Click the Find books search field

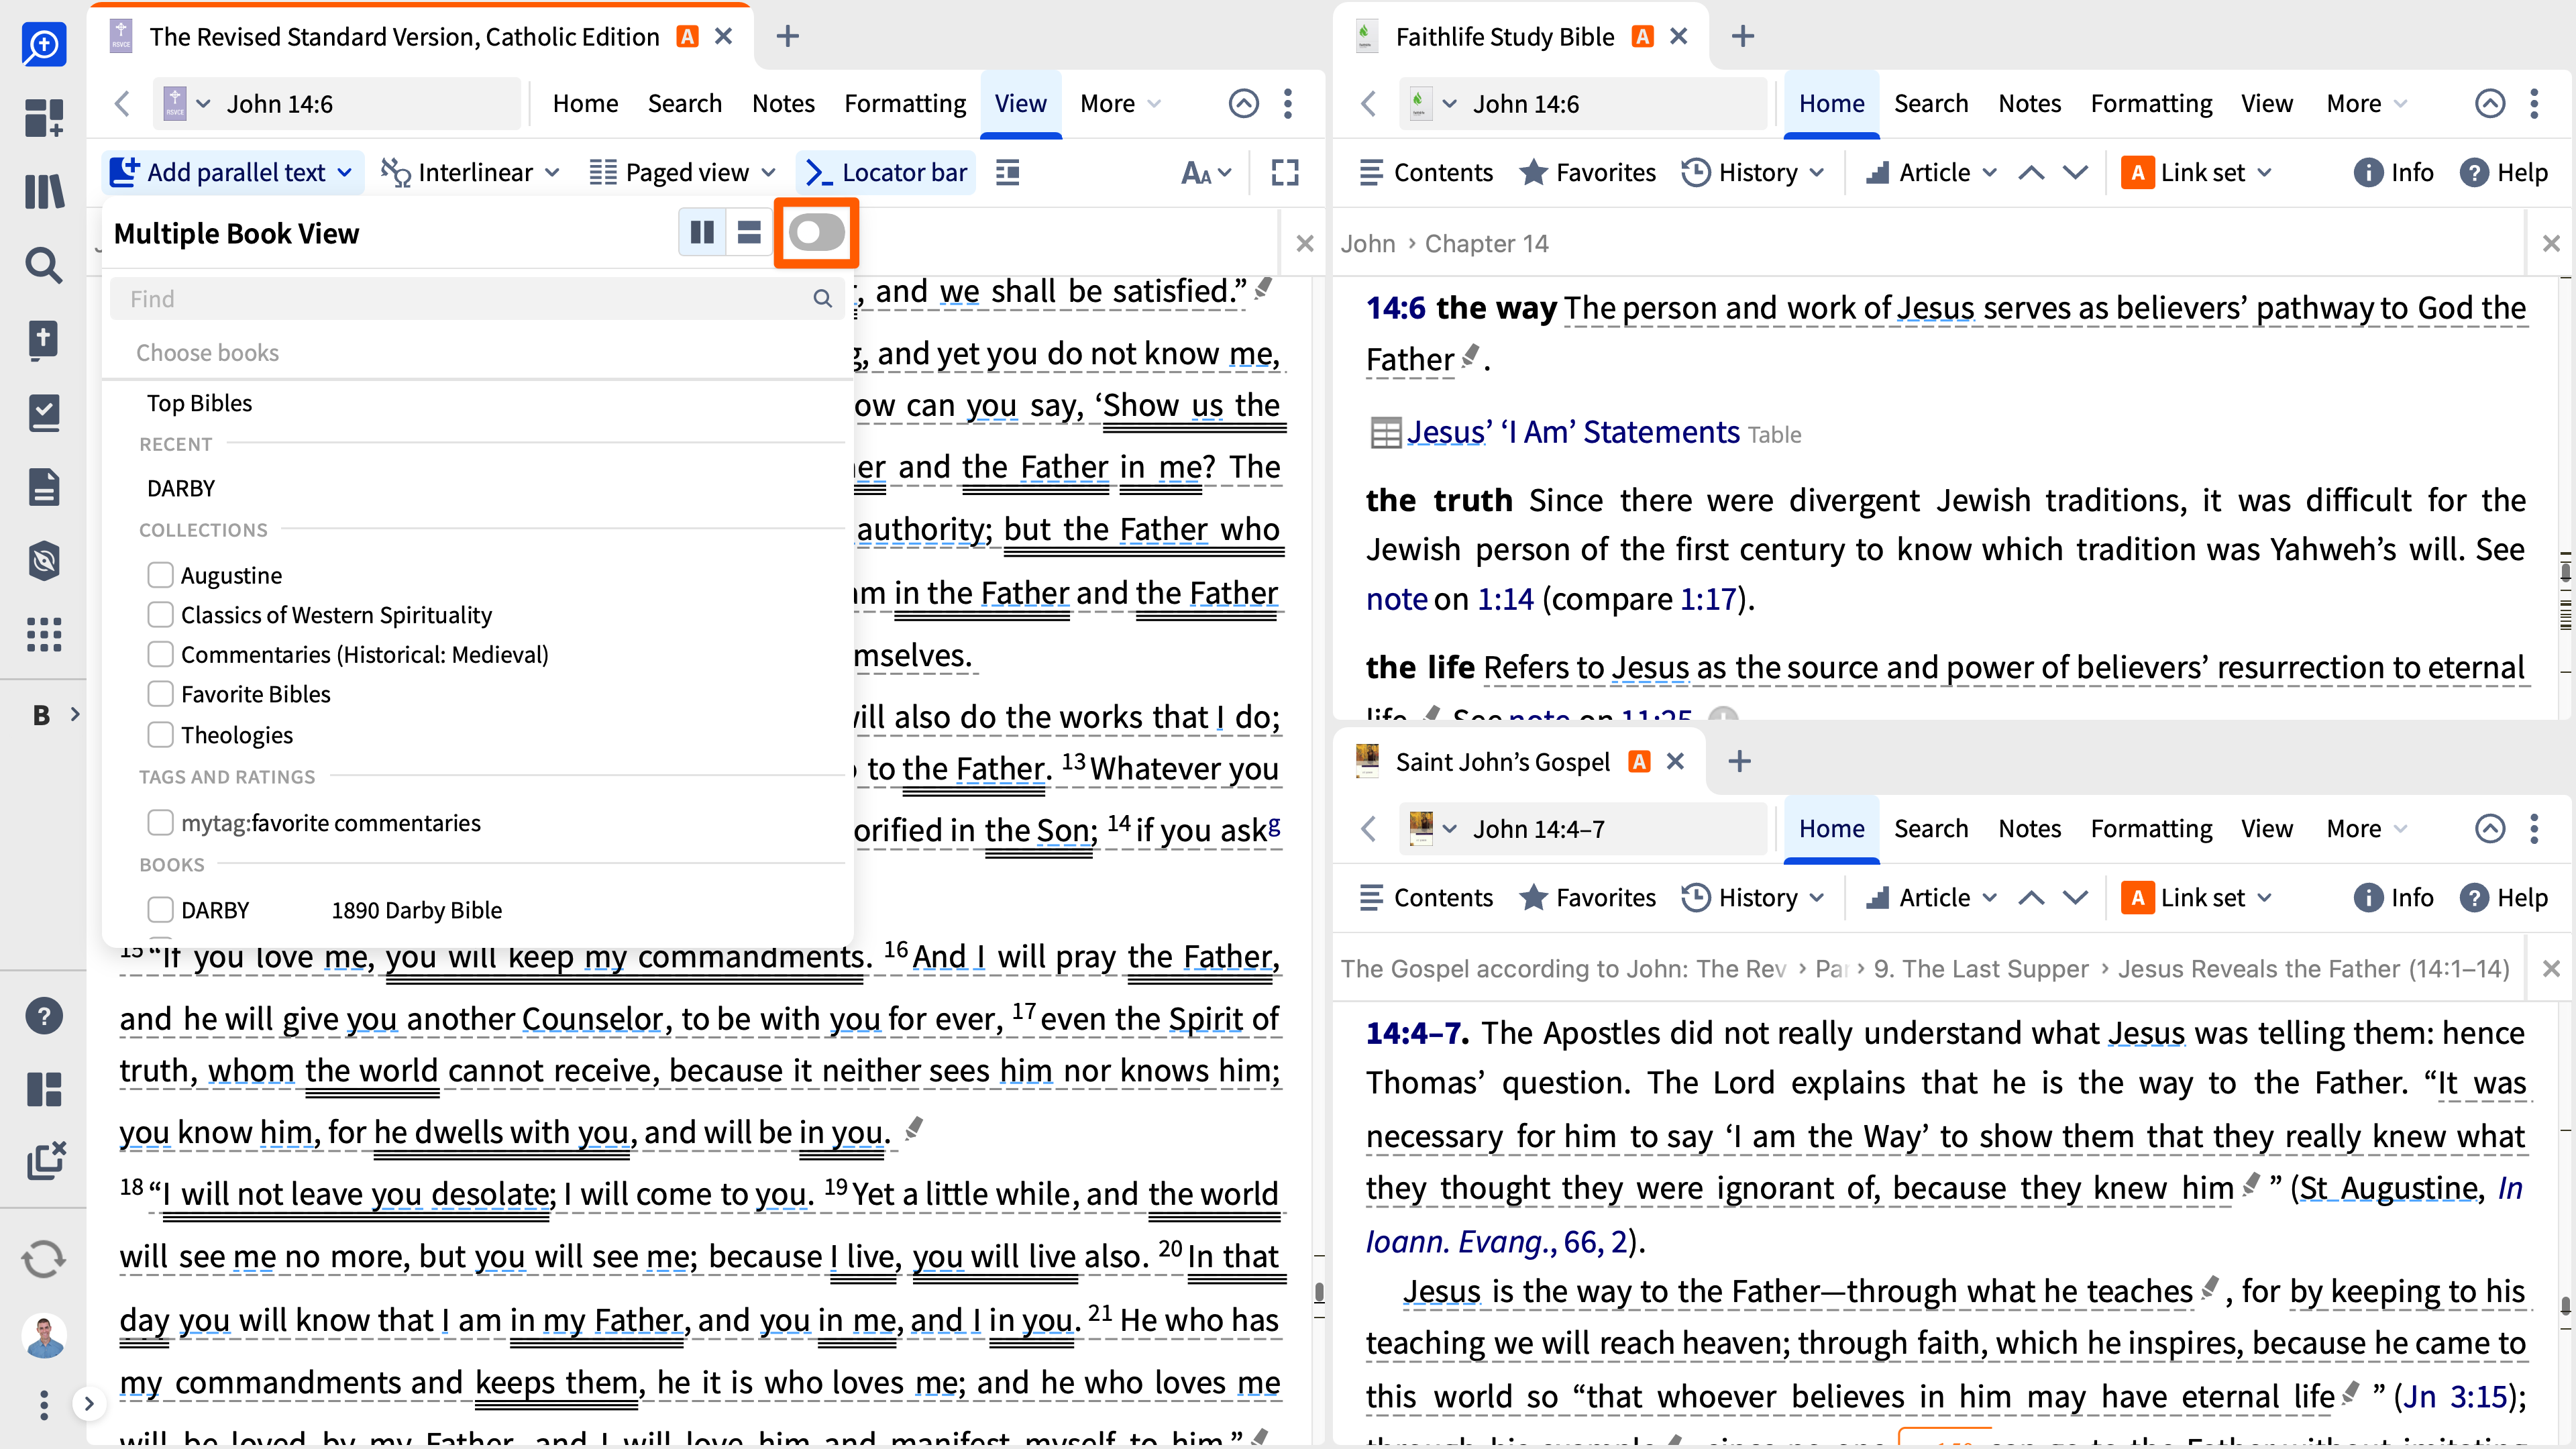pos(478,299)
